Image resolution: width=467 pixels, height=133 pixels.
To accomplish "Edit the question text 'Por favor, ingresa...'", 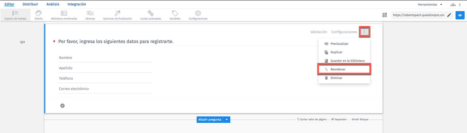I will pyautogui.click(x=116, y=42).
